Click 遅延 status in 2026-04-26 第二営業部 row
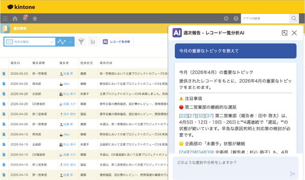 pos(83,114)
